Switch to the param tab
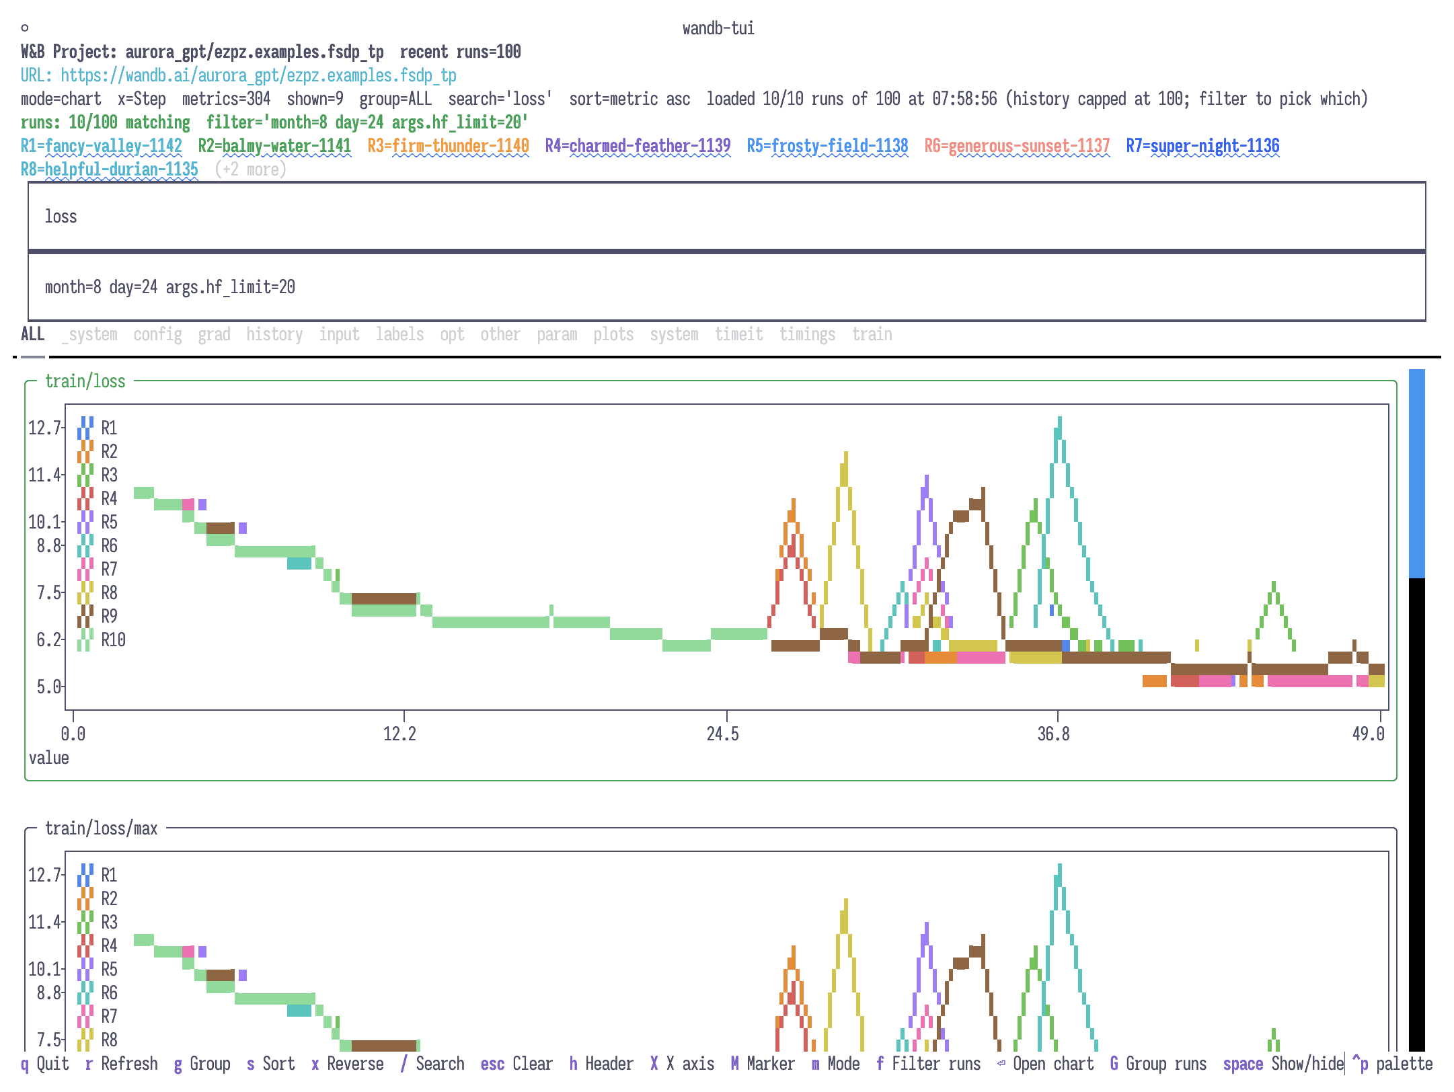The height and width of the screenshot is (1092, 1454). [x=557, y=334]
